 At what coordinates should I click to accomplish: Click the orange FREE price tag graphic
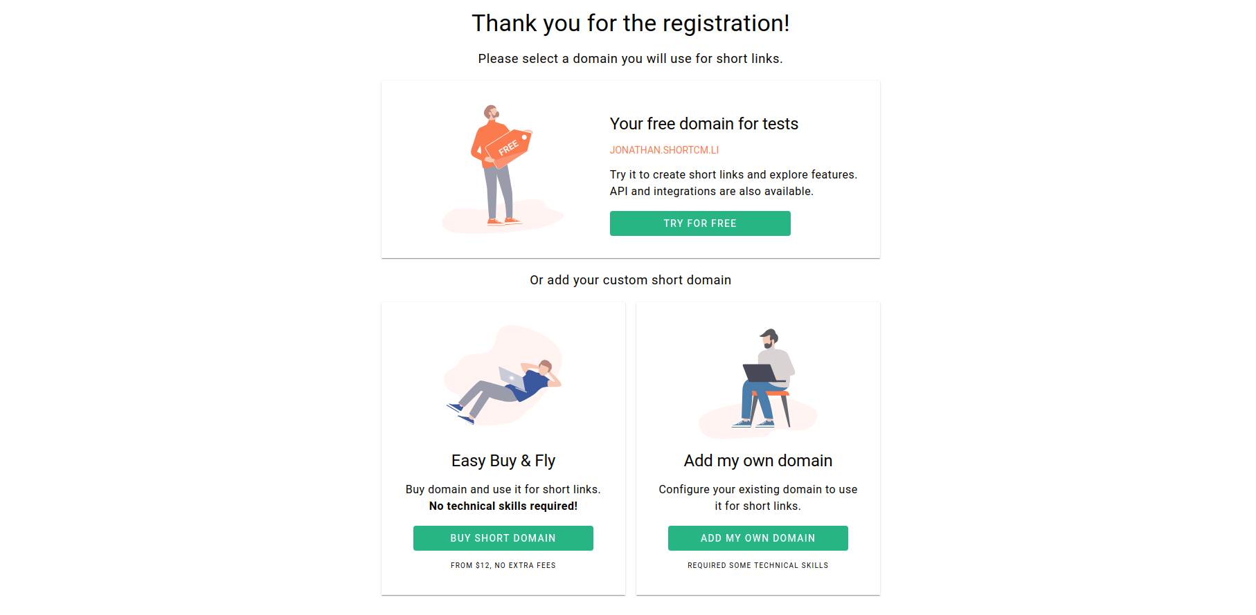[x=508, y=147]
